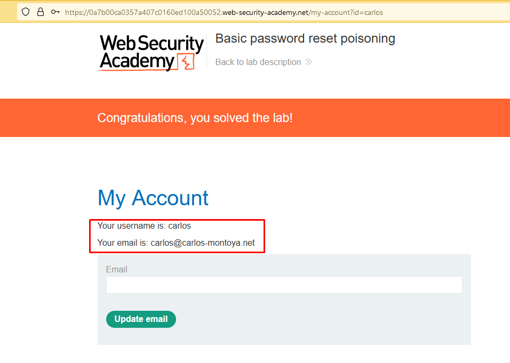This screenshot has width=510, height=363.
Task: Click the Email field label
Action: tap(116, 269)
